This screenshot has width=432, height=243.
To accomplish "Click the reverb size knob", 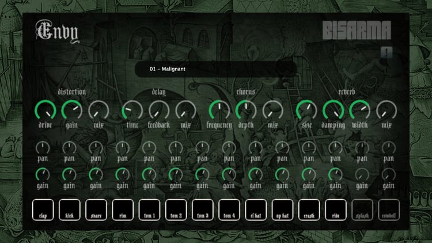I will coord(306,110).
